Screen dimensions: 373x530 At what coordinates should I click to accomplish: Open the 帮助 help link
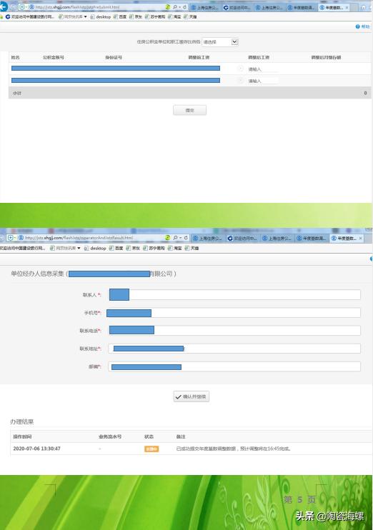coord(362,26)
